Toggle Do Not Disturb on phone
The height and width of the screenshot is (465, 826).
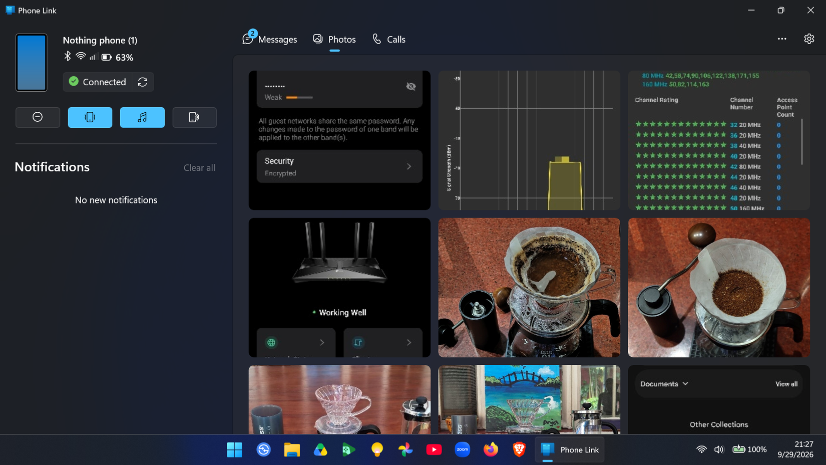coord(38,117)
